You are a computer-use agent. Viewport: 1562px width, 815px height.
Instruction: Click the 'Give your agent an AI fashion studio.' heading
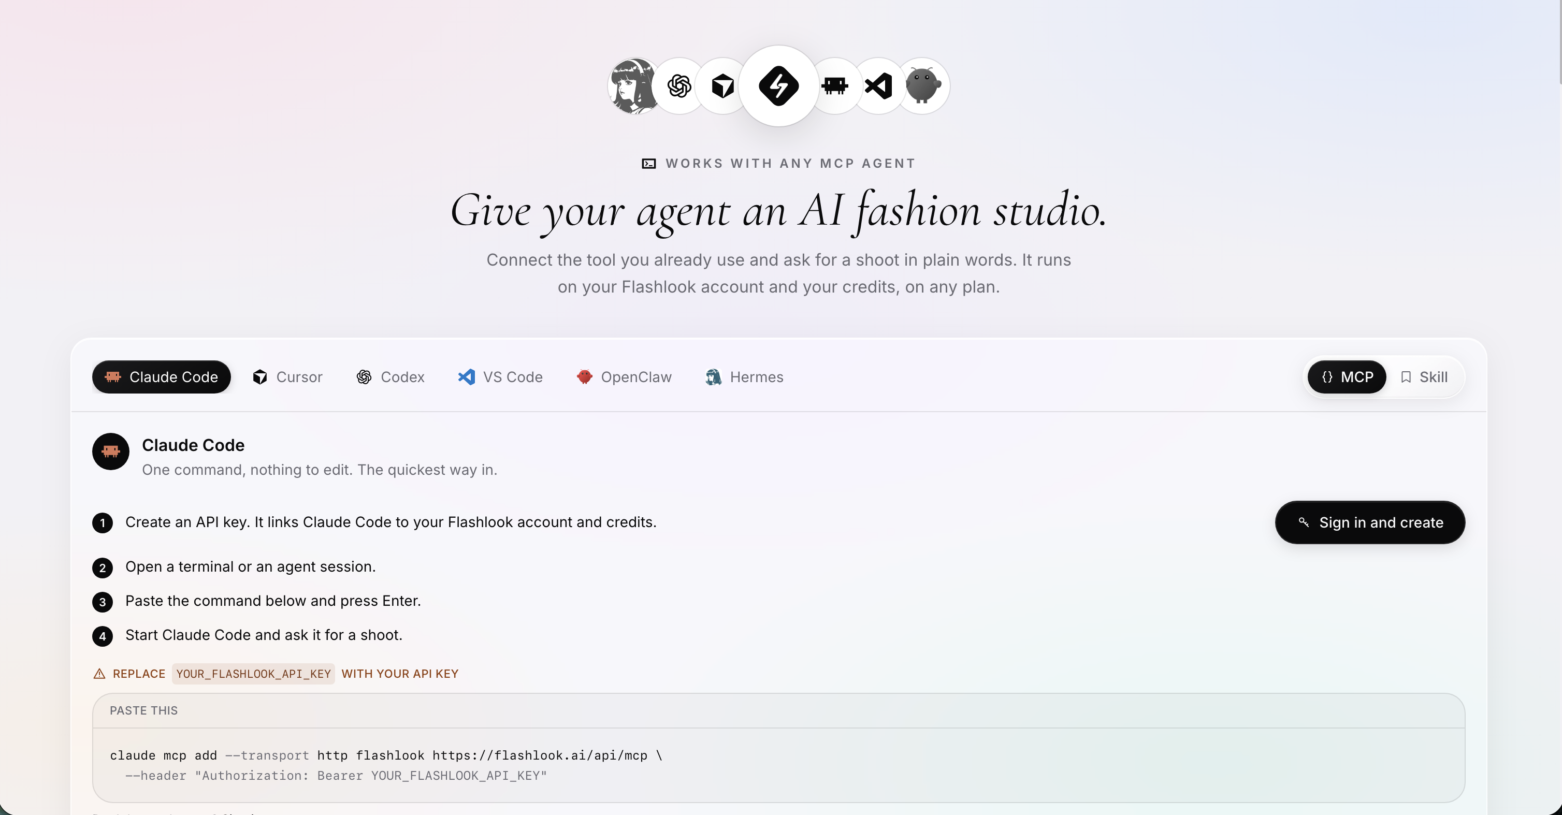click(x=778, y=211)
